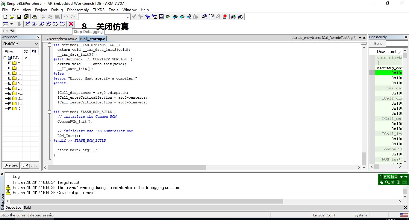This screenshot has height=220, width=409.
Task: Expand the L... folder in workspace tree
Action: 10,78
